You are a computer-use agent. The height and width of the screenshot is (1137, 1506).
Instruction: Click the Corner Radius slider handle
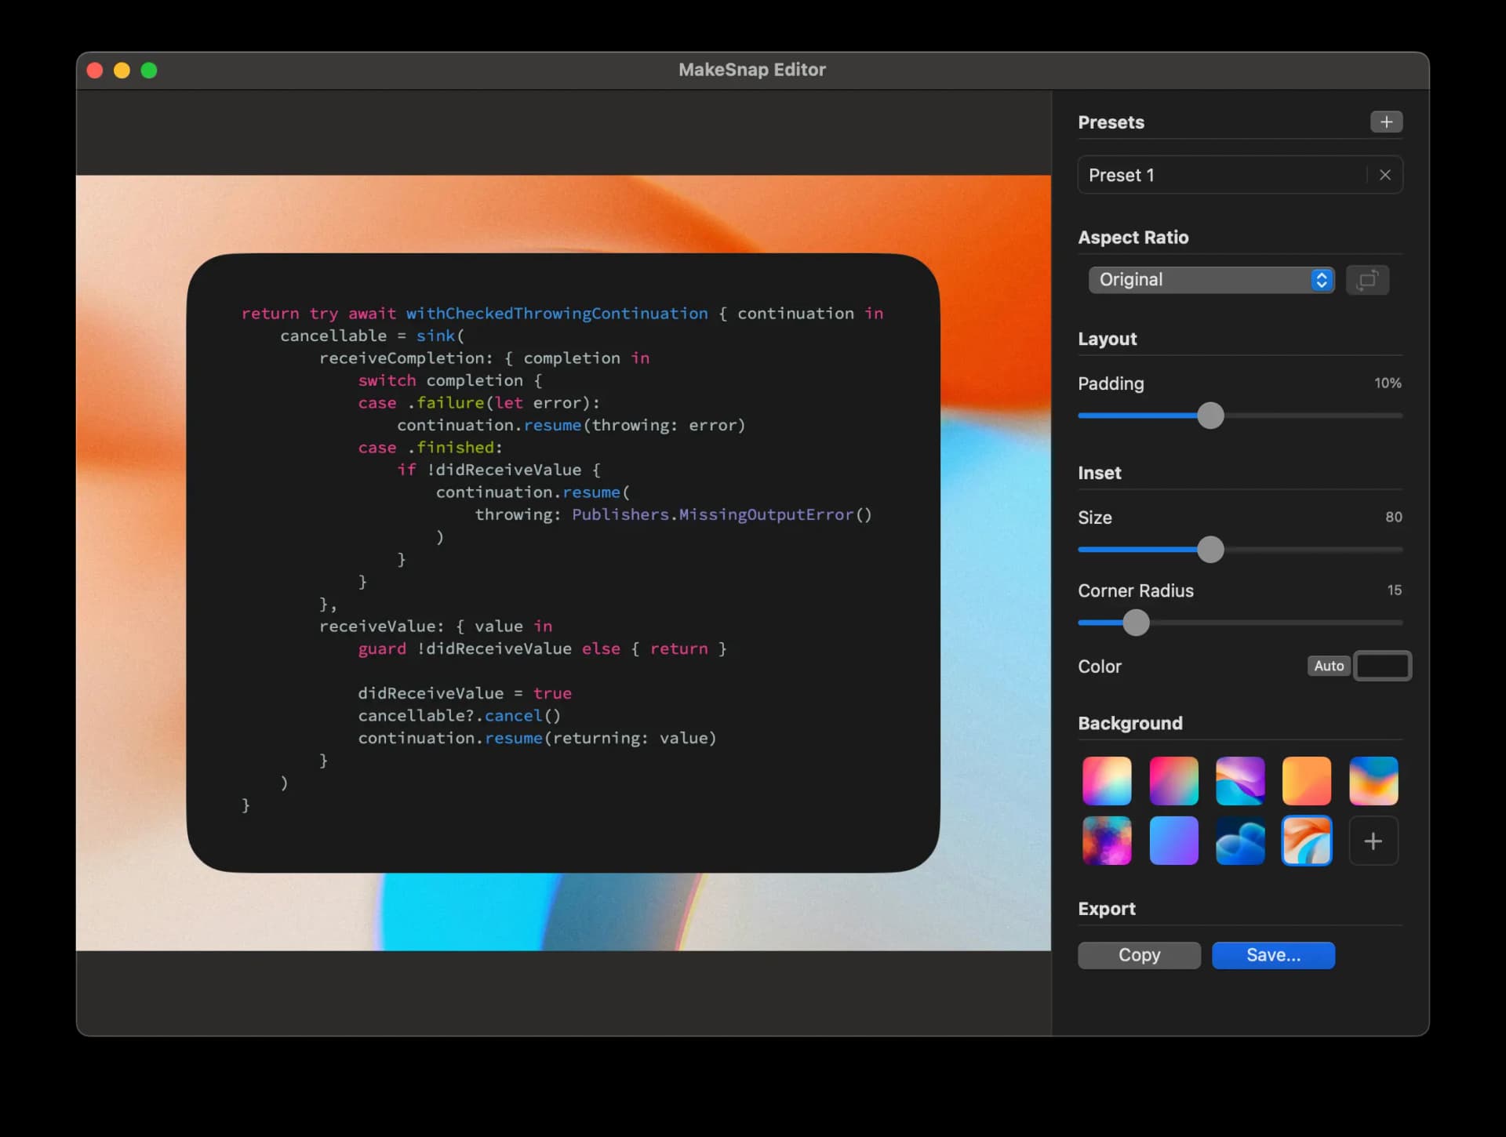point(1135,623)
